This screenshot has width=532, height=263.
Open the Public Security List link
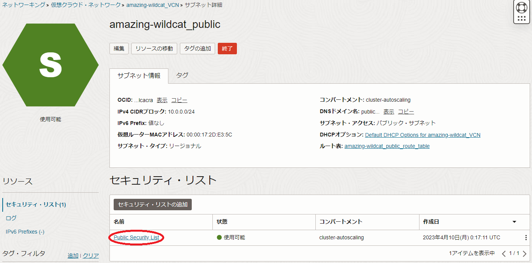click(x=136, y=238)
